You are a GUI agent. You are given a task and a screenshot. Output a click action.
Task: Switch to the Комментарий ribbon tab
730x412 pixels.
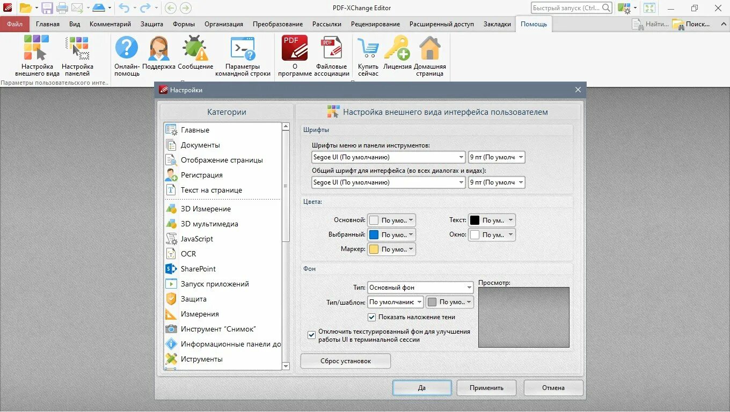click(x=111, y=24)
